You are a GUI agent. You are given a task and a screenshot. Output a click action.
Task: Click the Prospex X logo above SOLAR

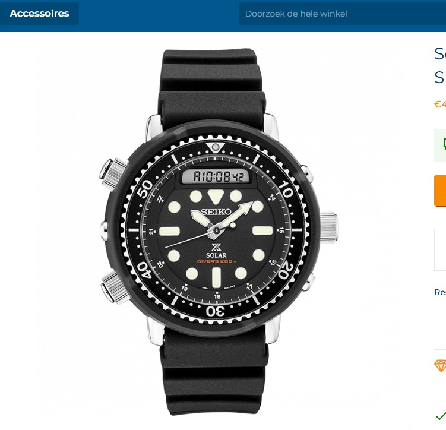(216, 247)
